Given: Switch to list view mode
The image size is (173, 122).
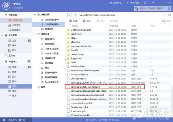Looking at the screenshot, I should click(163, 21).
